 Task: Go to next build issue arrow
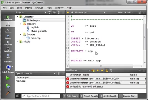102,71
